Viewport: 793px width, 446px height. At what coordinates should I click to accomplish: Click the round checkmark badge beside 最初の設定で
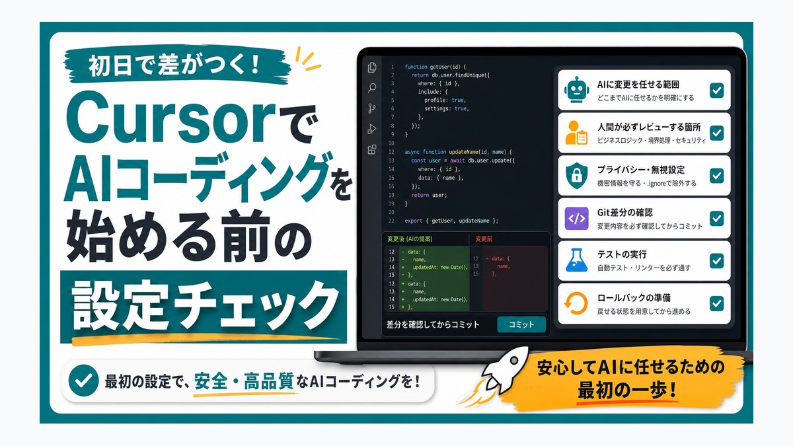pos(84,381)
